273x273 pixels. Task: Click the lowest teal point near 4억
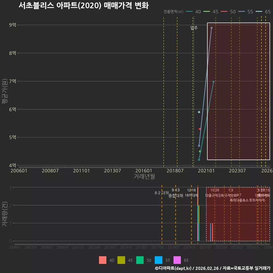tap(199, 160)
